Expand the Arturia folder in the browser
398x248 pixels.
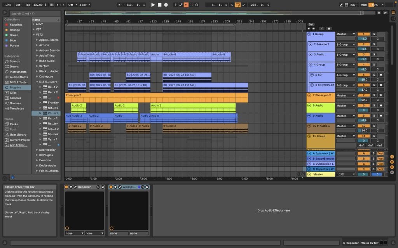(x=37, y=45)
